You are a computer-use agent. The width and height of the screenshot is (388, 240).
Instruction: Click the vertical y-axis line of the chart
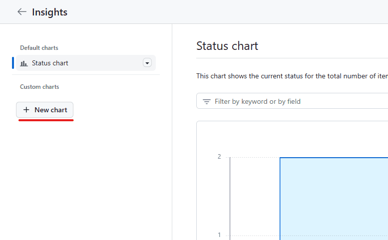230,200
